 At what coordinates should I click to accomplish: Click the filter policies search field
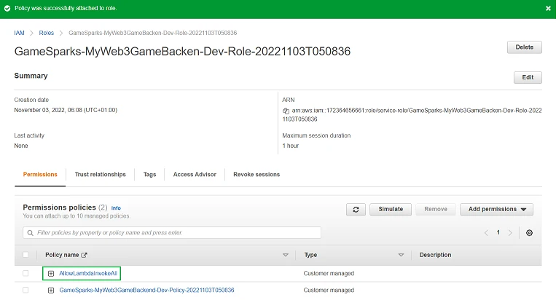[175, 233]
